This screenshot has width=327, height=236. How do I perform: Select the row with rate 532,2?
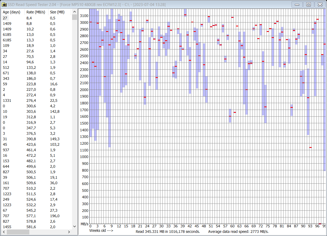click(36, 205)
